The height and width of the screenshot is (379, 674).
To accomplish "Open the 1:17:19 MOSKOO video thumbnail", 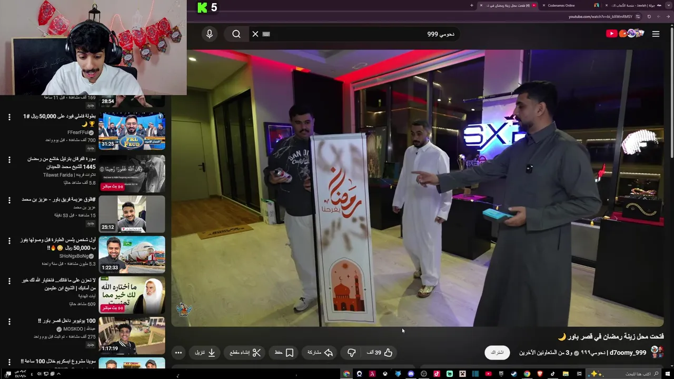I will 132,335.
